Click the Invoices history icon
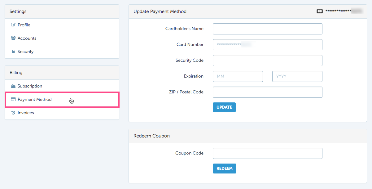This screenshot has width=372, height=189. (x=13, y=113)
